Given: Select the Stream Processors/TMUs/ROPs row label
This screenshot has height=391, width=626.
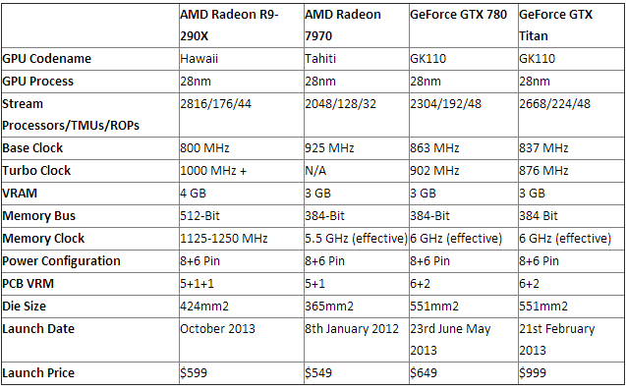Looking at the screenshot, I should click(x=89, y=115).
